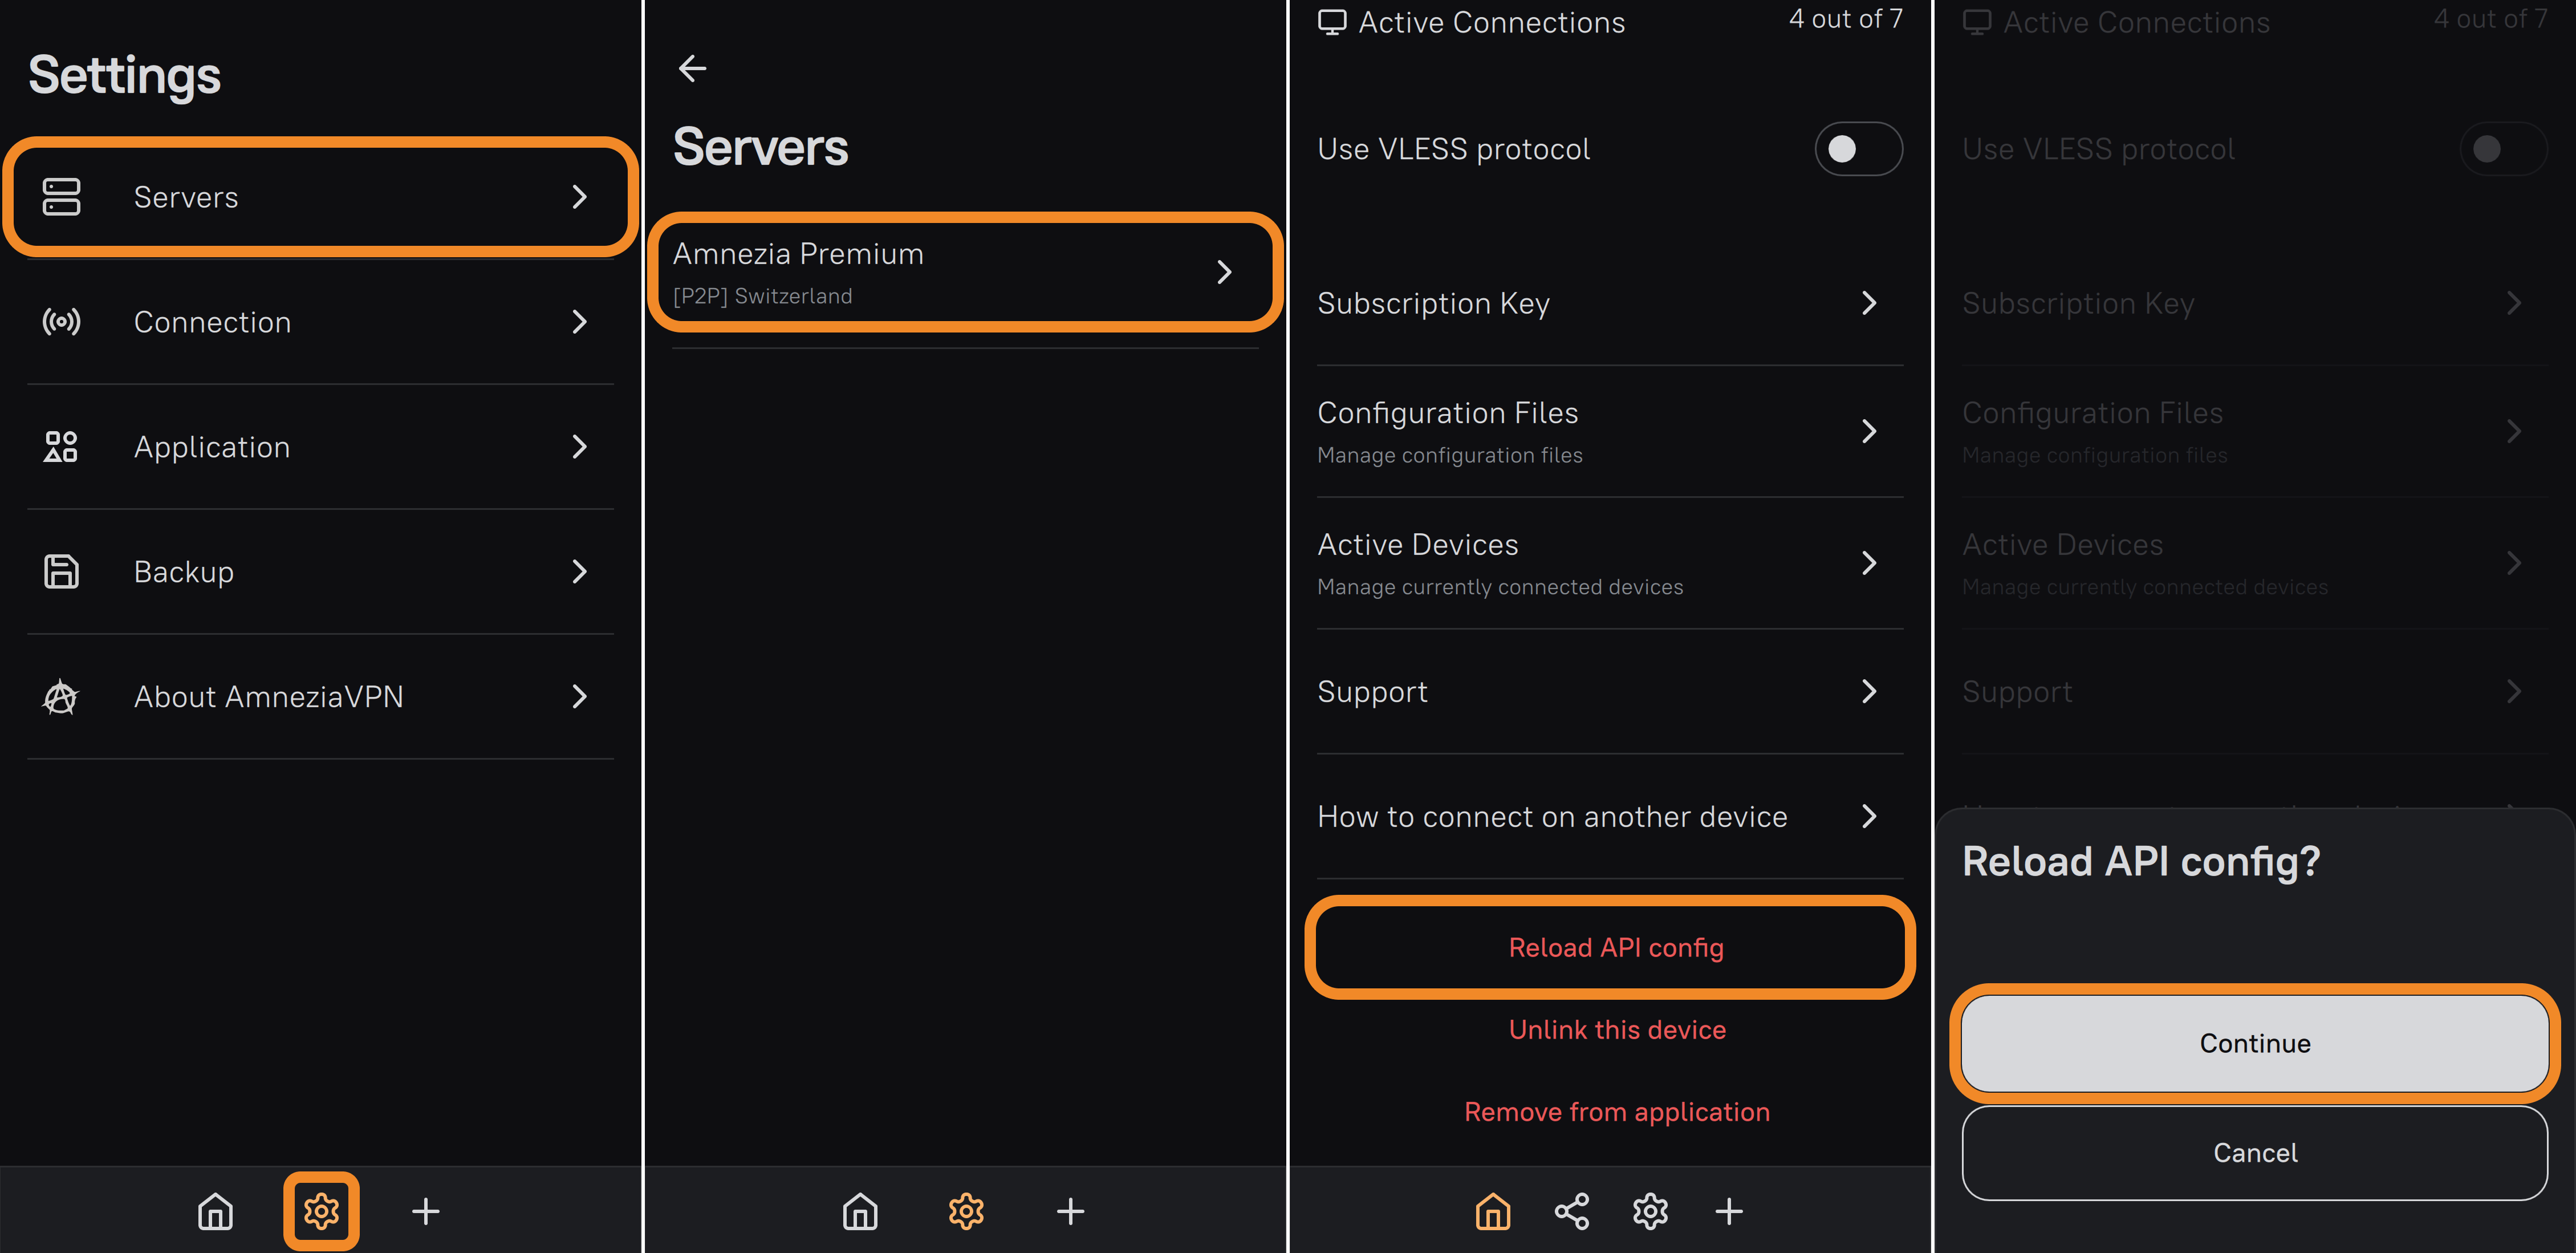Click the highlighted gear icon under Settings
The image size is (2576, 1253).
pyautogui.click(x=321, y=1211)
